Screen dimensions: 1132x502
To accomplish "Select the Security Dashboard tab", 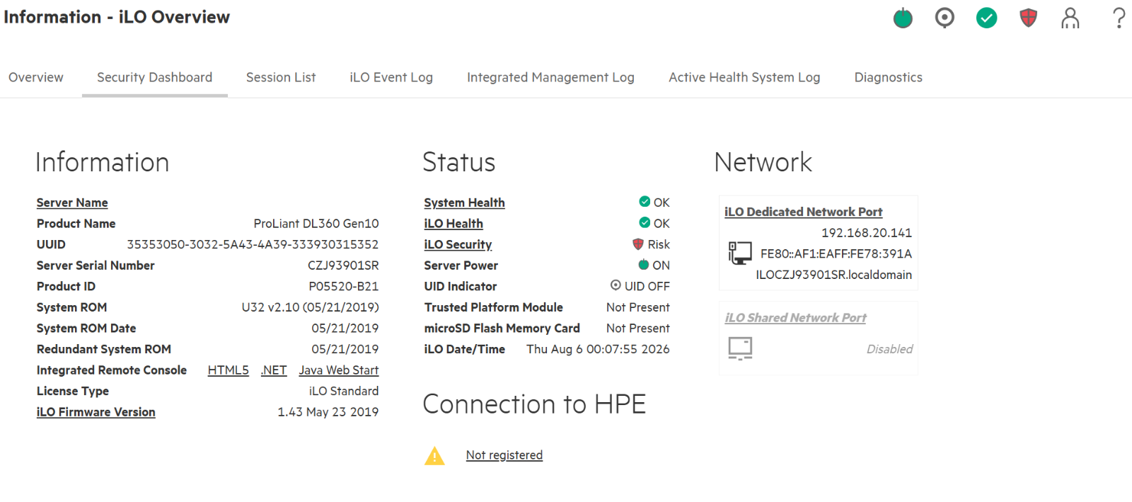I will pyautogui.click(x=154, y=77).
